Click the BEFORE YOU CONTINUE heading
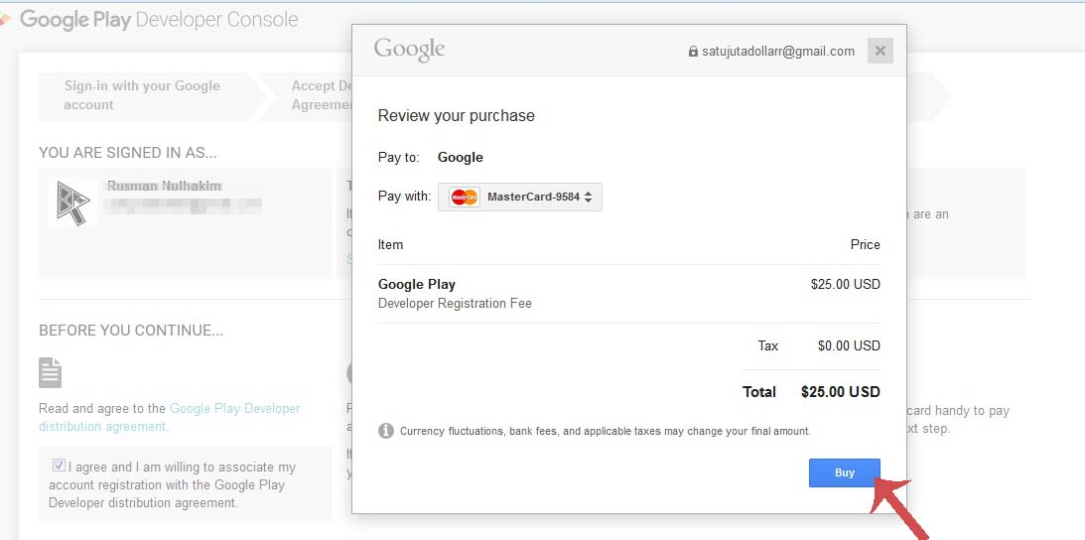Viewport: 1085px width, 540px height. pyautogui.click(x=131, y=331)
